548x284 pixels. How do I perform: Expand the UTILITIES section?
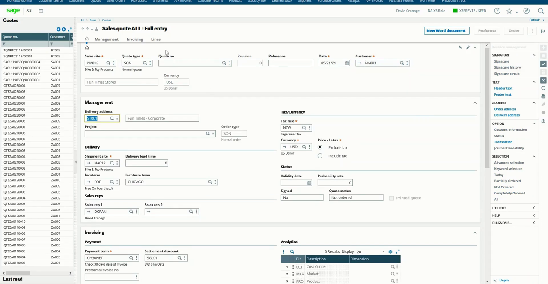534,208
